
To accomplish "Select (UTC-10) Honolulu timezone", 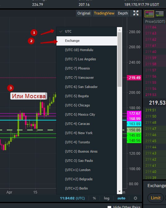I will (87, 50).
